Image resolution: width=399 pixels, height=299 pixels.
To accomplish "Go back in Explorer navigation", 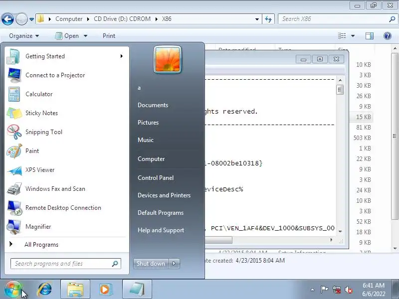I will [7, 19].
